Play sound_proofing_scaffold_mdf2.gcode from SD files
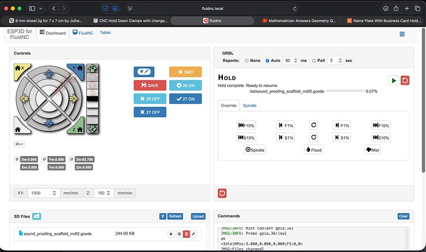This screenshot has height=252, width=426. tap(171, 234)
